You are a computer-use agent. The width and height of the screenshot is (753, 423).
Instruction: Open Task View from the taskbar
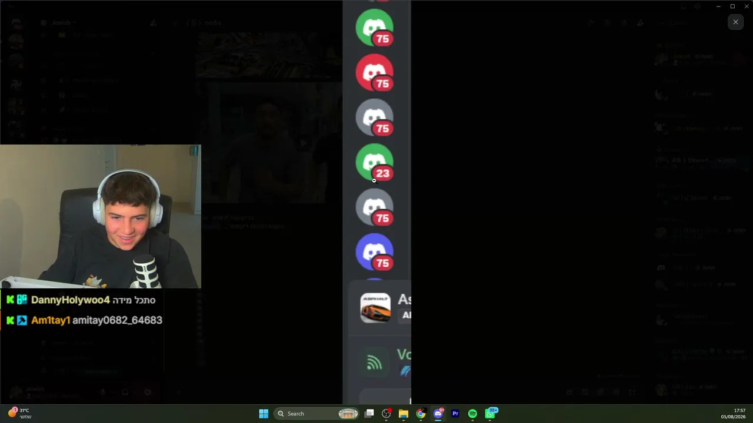(369, 414)
